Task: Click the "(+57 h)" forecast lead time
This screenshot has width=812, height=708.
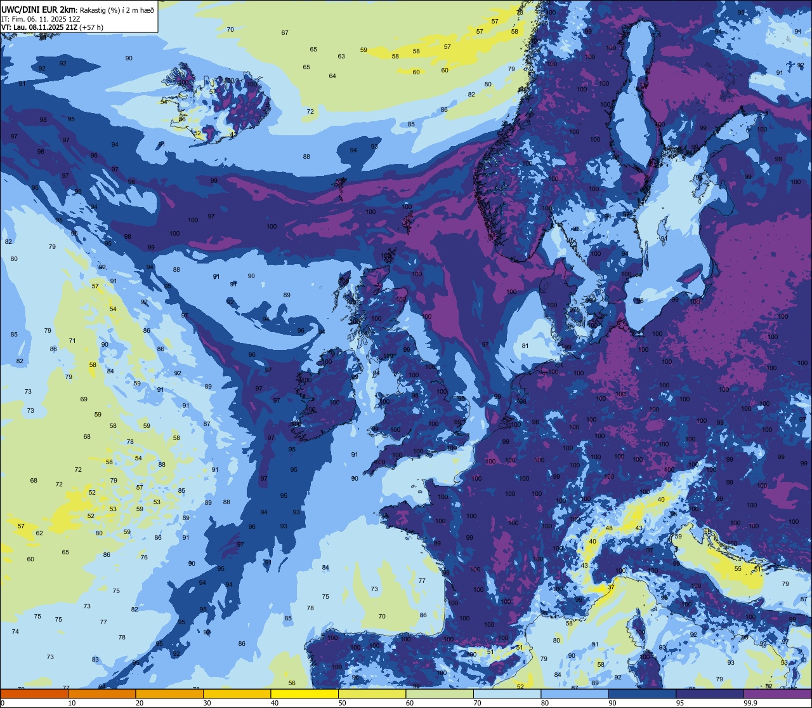Action: pos(91,27)
